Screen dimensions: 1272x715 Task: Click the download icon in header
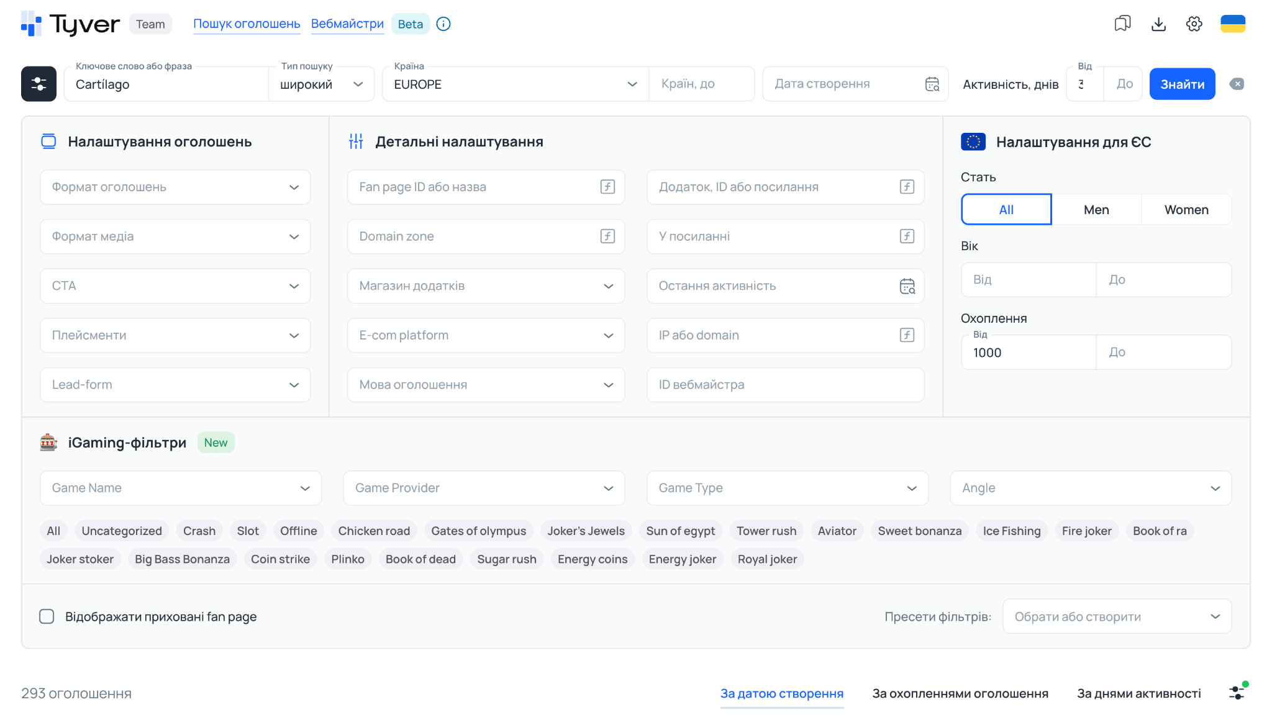1158,24
